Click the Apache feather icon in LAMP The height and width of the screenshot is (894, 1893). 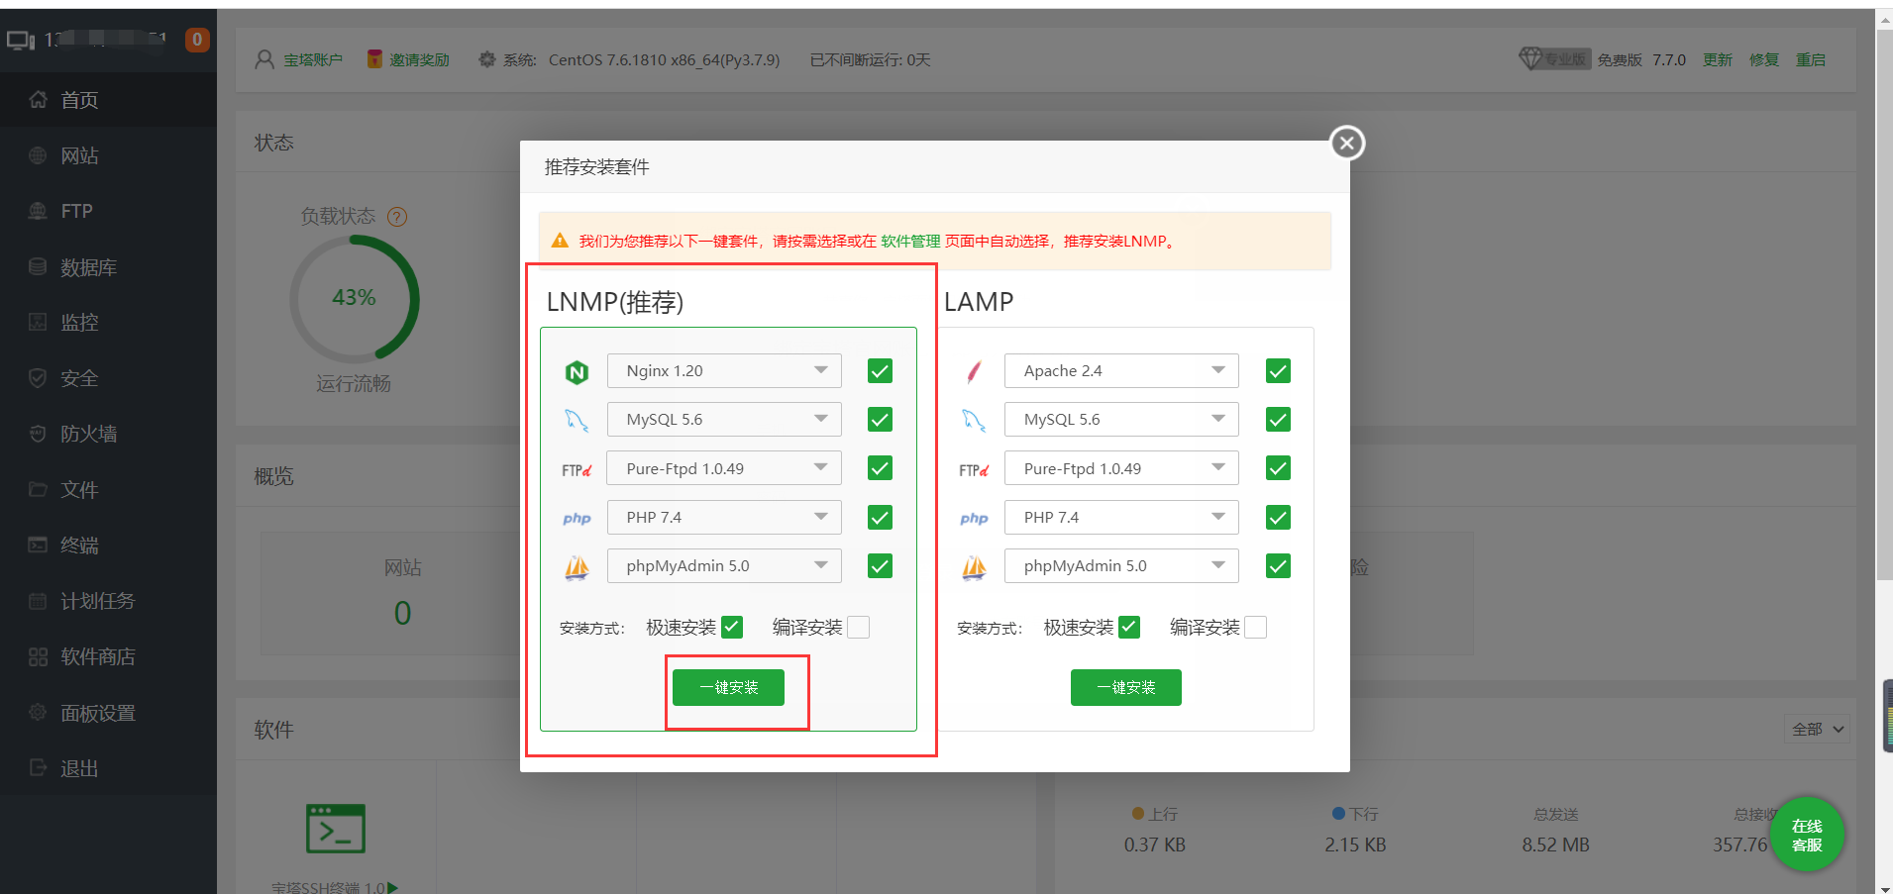pos(974,372)
